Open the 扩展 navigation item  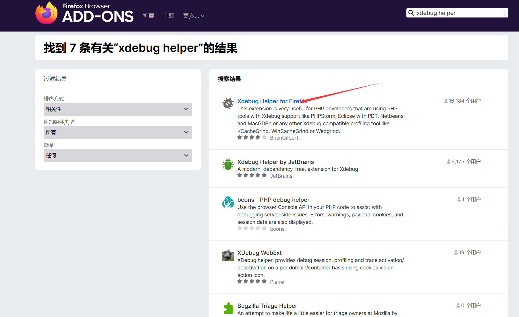click(x=148, y=16)
